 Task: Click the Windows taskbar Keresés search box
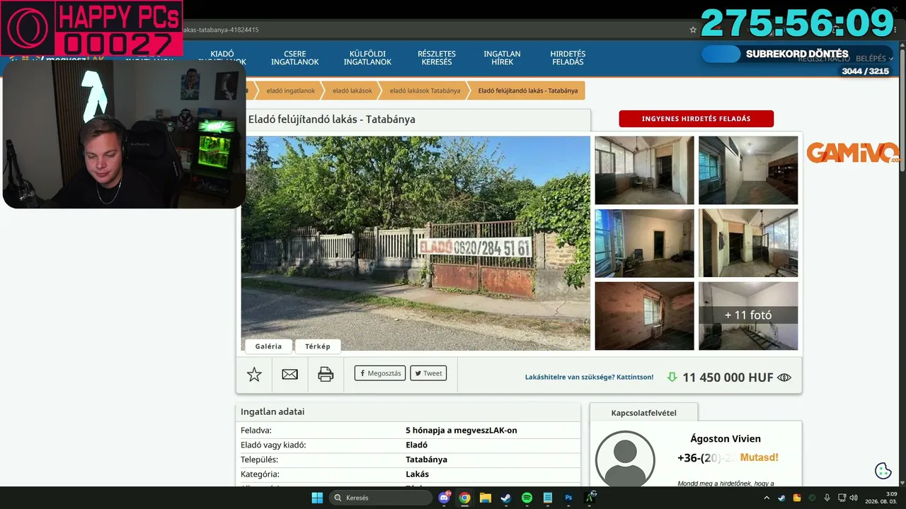(x=381, y=498)
